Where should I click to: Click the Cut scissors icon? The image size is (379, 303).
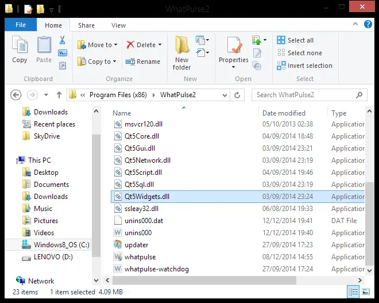[x=63, y=40]
